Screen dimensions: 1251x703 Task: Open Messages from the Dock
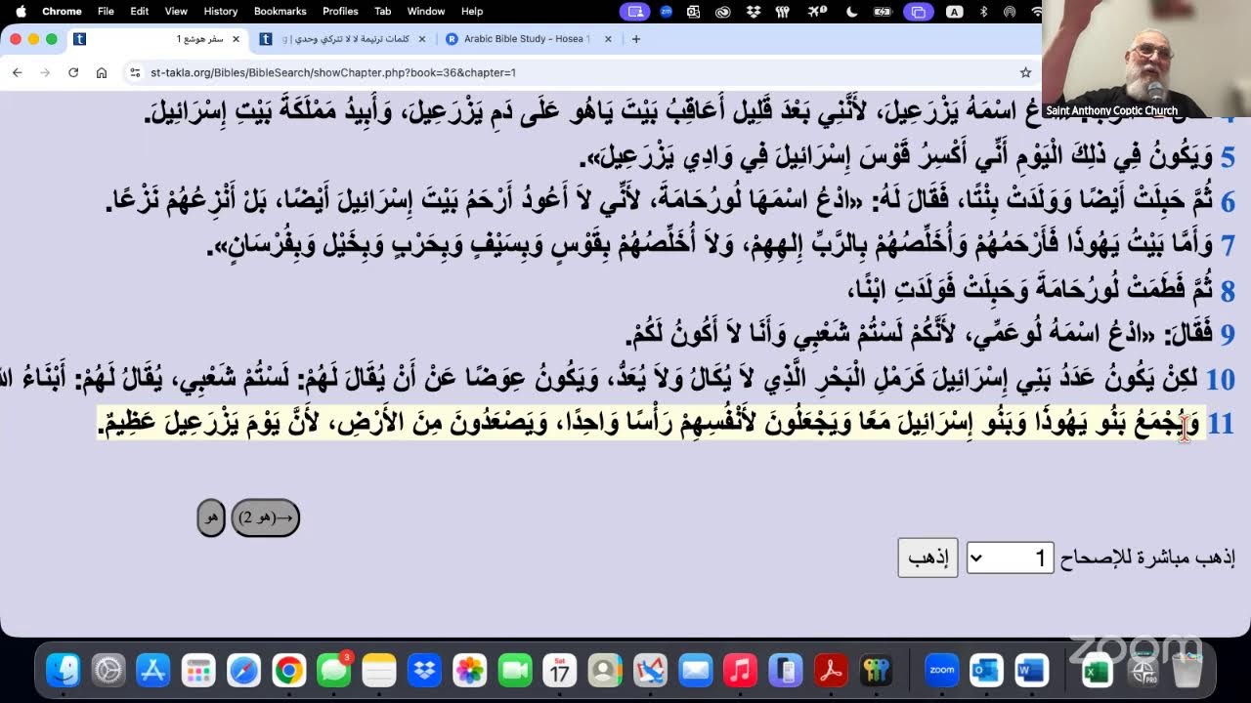coord(333,670)
